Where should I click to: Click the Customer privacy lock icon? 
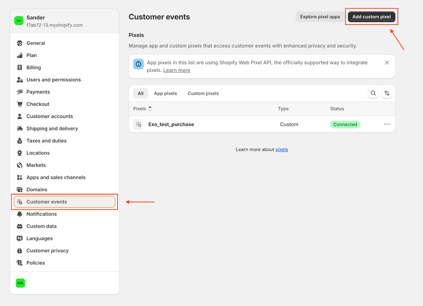pos(20,251)
